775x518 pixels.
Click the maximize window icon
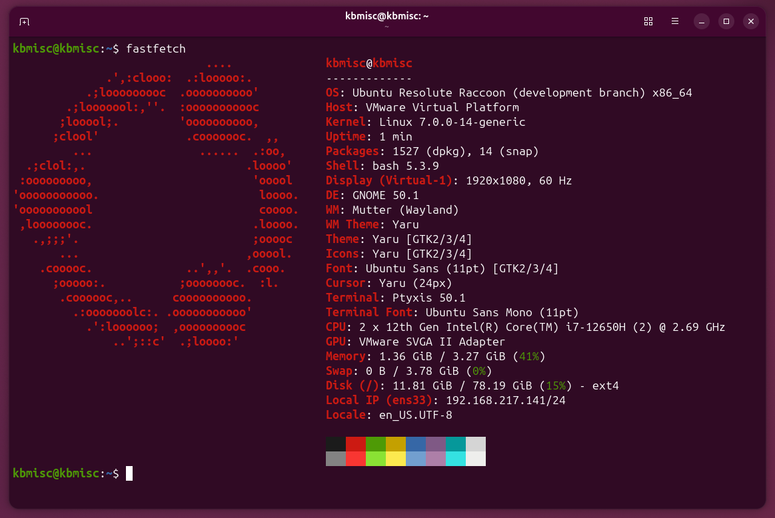pos(726,21)
